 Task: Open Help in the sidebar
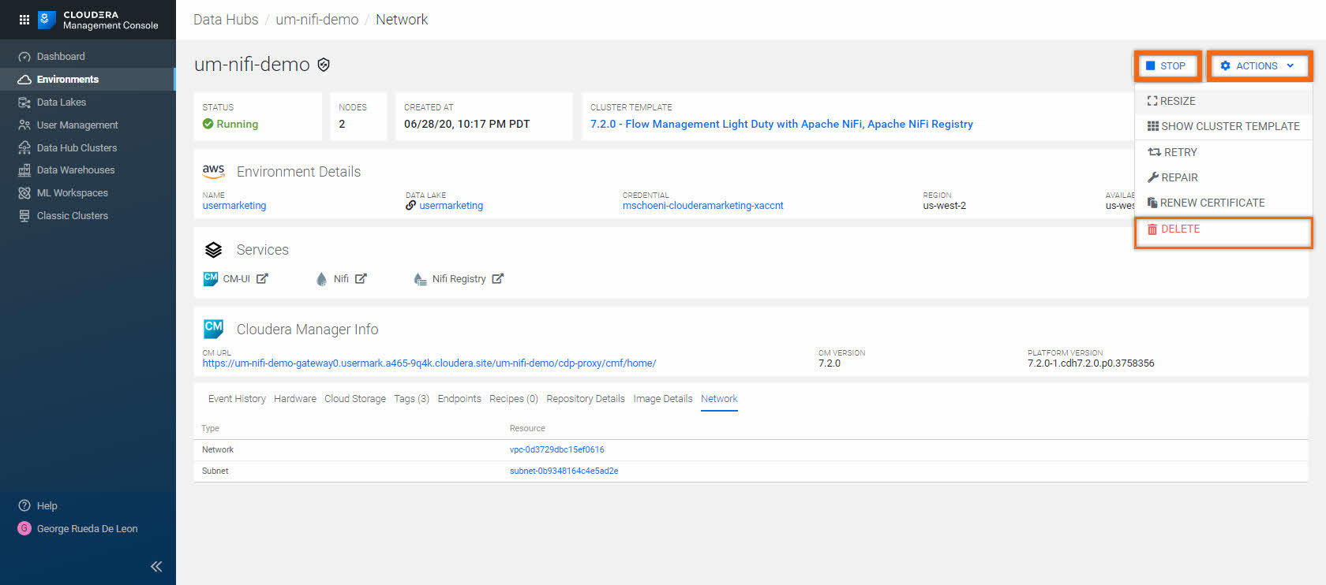[47, 506]
